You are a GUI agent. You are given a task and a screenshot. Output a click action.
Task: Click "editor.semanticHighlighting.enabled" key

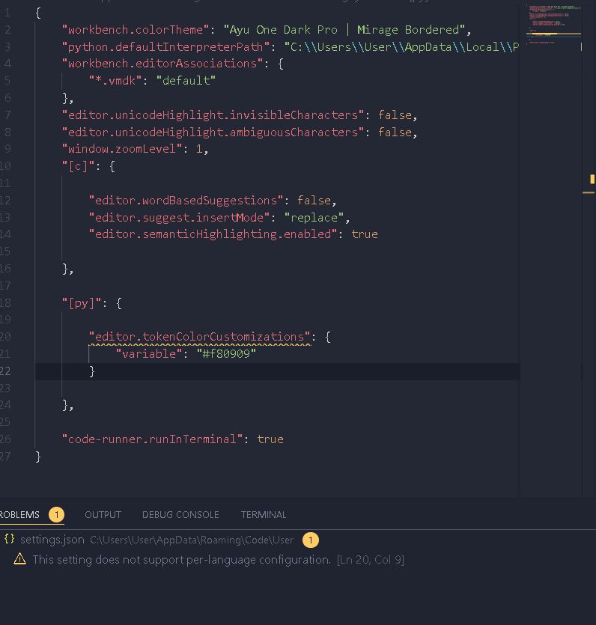[x=213, y=234]
